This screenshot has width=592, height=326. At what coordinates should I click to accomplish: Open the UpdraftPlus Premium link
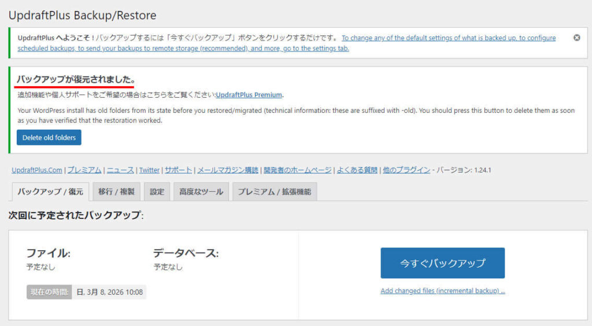pos(249,94)
